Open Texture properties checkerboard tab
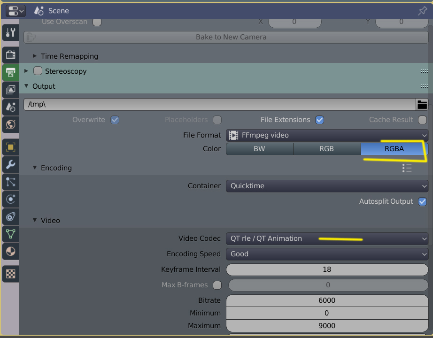This screenshot has height=338, width=433. click(10, 273)
